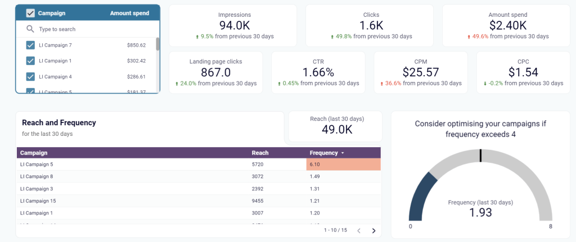This screenshot has width=576, height=242.
Task: Click the gauge target marker at 4
Action: coord(480,156)
